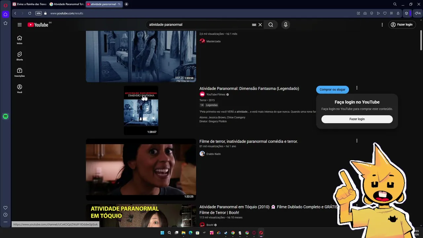Toggle the Opera VPN badge

point(38,13)
